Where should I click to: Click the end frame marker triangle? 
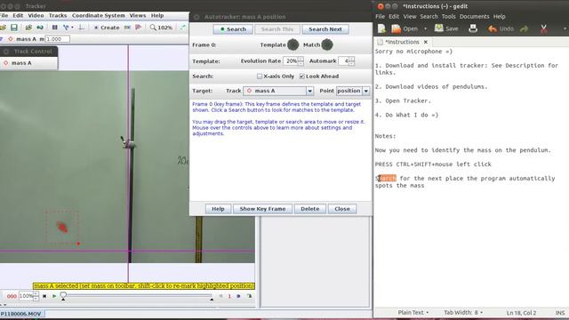click(212, 300)
